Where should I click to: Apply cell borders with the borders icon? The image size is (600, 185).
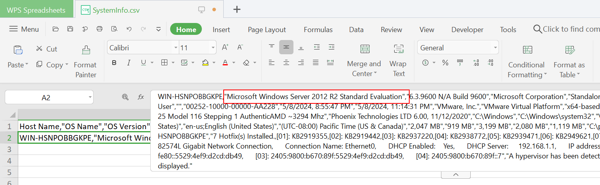(x=164, y=63)
